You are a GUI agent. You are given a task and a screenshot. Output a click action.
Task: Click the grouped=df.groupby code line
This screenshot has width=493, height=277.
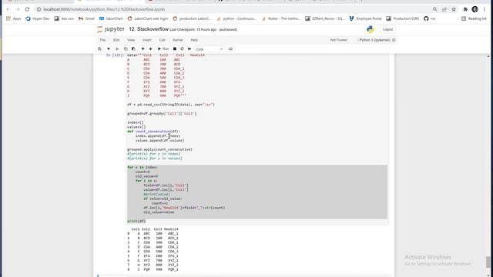click(162, 114)
